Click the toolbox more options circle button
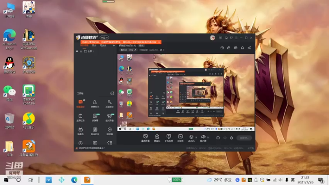 point(112,93)
